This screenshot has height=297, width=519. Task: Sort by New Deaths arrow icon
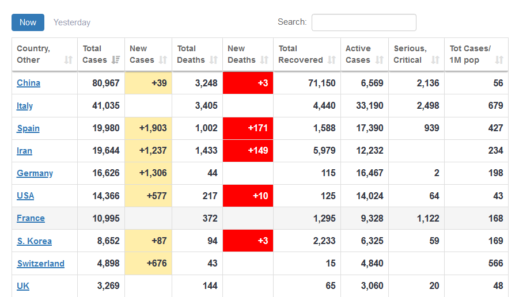tap(264, 60)
